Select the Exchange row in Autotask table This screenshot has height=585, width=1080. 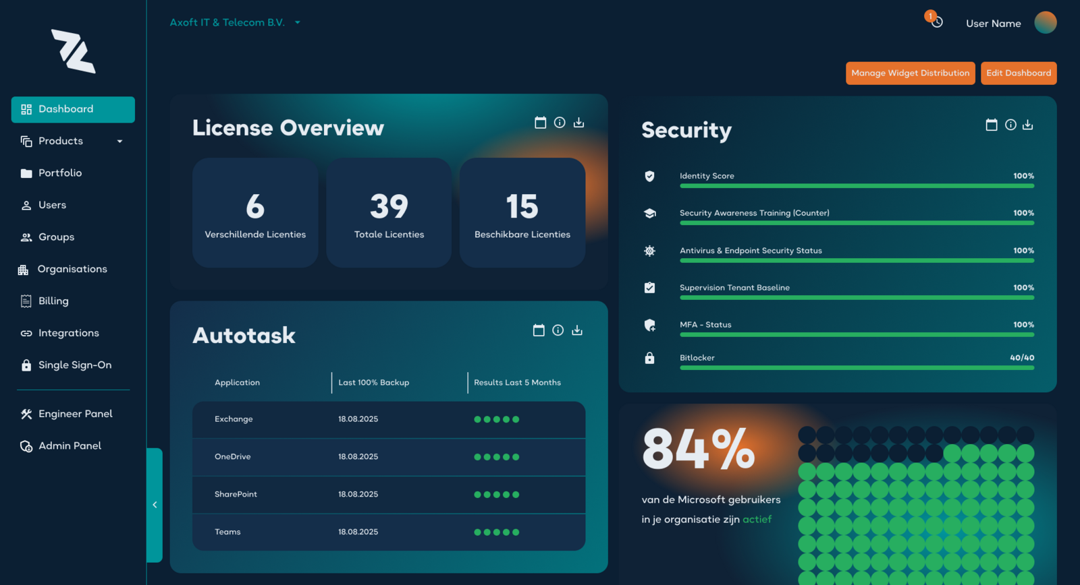click(389, 420)
